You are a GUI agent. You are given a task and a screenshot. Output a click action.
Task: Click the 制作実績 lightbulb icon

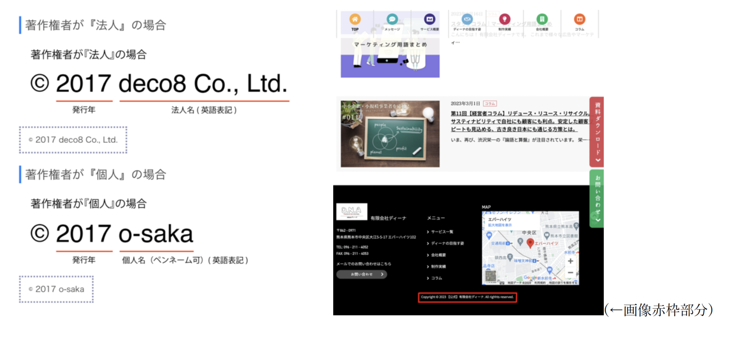[x=504, y=20]
